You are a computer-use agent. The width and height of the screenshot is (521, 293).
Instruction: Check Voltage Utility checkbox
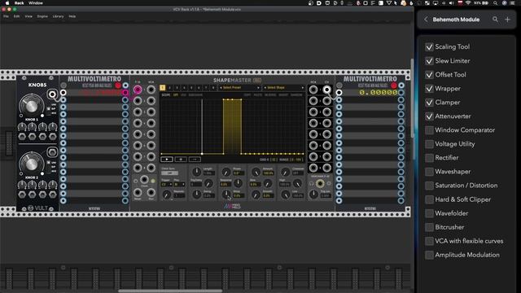[429, 144]
